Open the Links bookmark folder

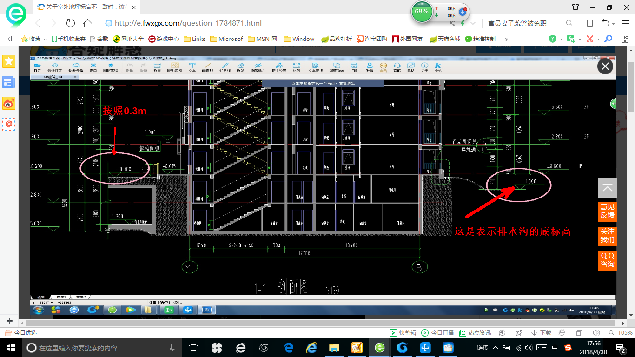pos(194,39)
